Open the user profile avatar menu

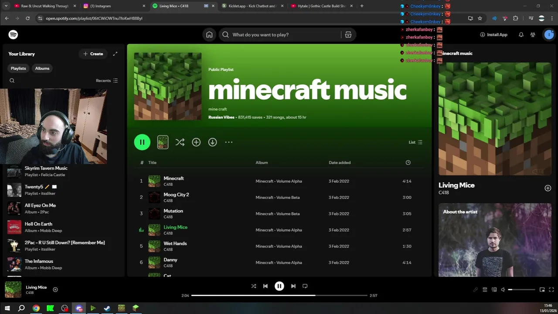pyautogui.click(x=548, y=34)
